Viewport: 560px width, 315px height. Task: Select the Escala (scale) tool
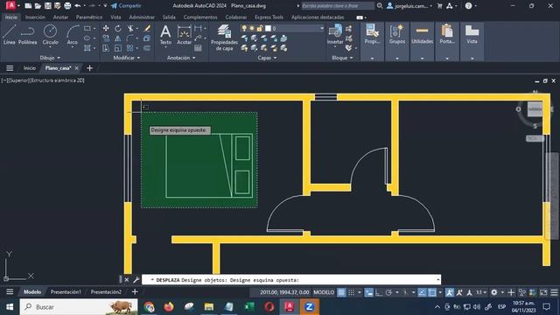point(118,48)
